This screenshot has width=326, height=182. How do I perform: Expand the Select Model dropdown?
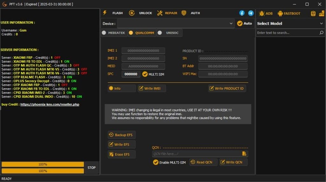click(290, 24)
